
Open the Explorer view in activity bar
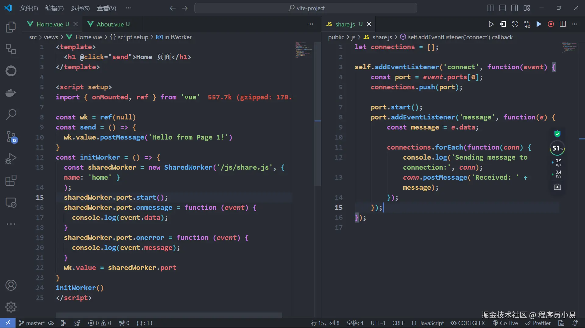coord(11,27)
